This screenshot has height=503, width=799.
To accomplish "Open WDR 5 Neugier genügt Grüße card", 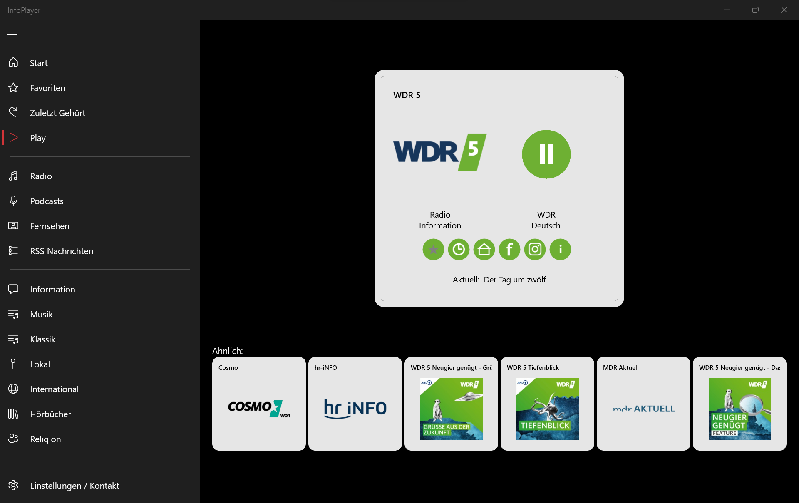I will (x=451, y=404).
